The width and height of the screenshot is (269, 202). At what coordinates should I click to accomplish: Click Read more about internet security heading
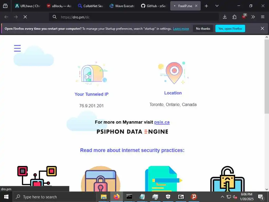pos(132,150)
